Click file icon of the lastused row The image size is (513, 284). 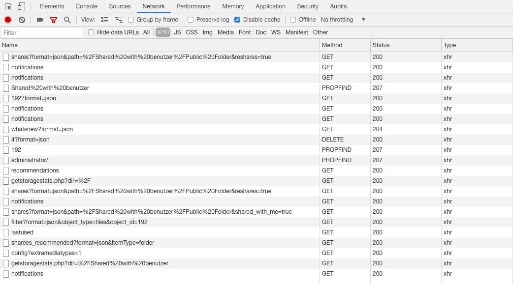point(6,232)
